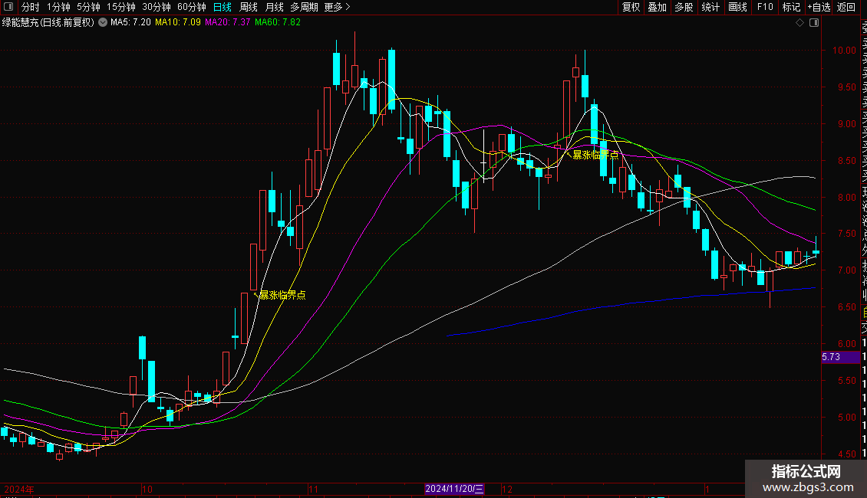
Task: Select the 5分钟 period tab
Action: point(88,7)
